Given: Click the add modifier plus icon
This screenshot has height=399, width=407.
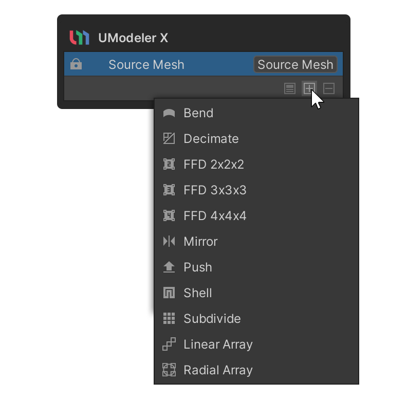Looking at the screenshot, I should pyautogui.click(x=309, y=88).
